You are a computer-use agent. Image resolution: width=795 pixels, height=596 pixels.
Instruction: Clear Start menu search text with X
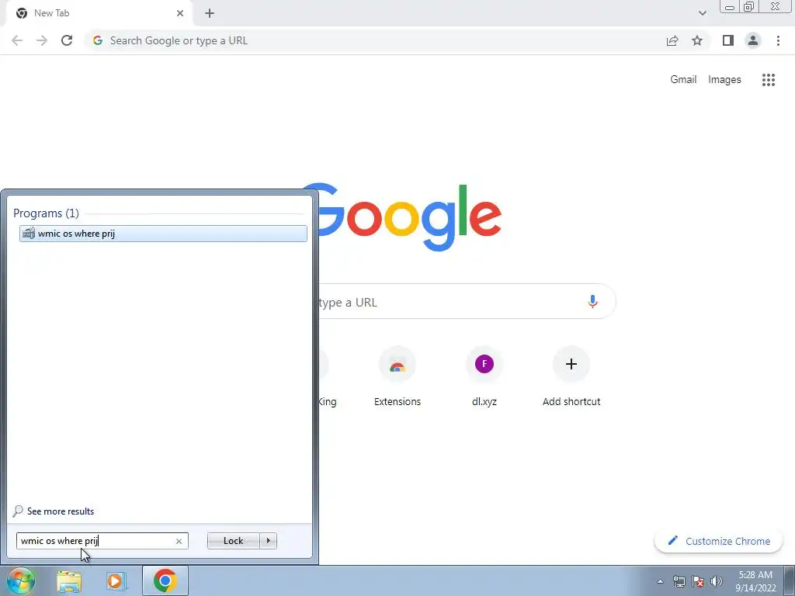tap(179, 541)
